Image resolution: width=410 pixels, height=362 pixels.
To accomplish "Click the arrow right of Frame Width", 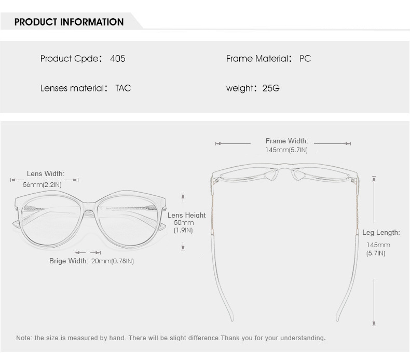I will click(333, 143).
